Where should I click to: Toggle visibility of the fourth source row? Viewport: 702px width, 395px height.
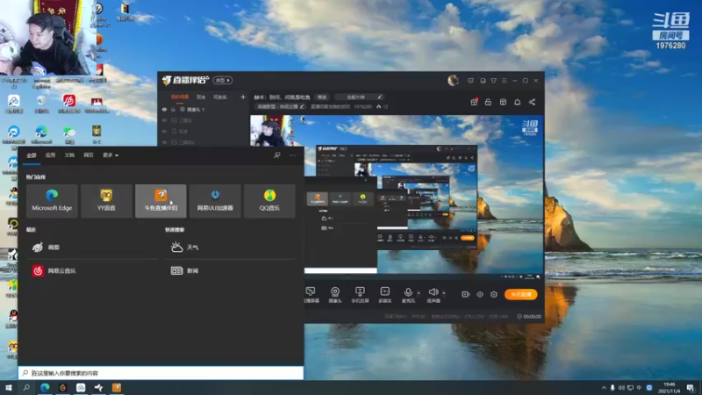(x=164, y=142)
